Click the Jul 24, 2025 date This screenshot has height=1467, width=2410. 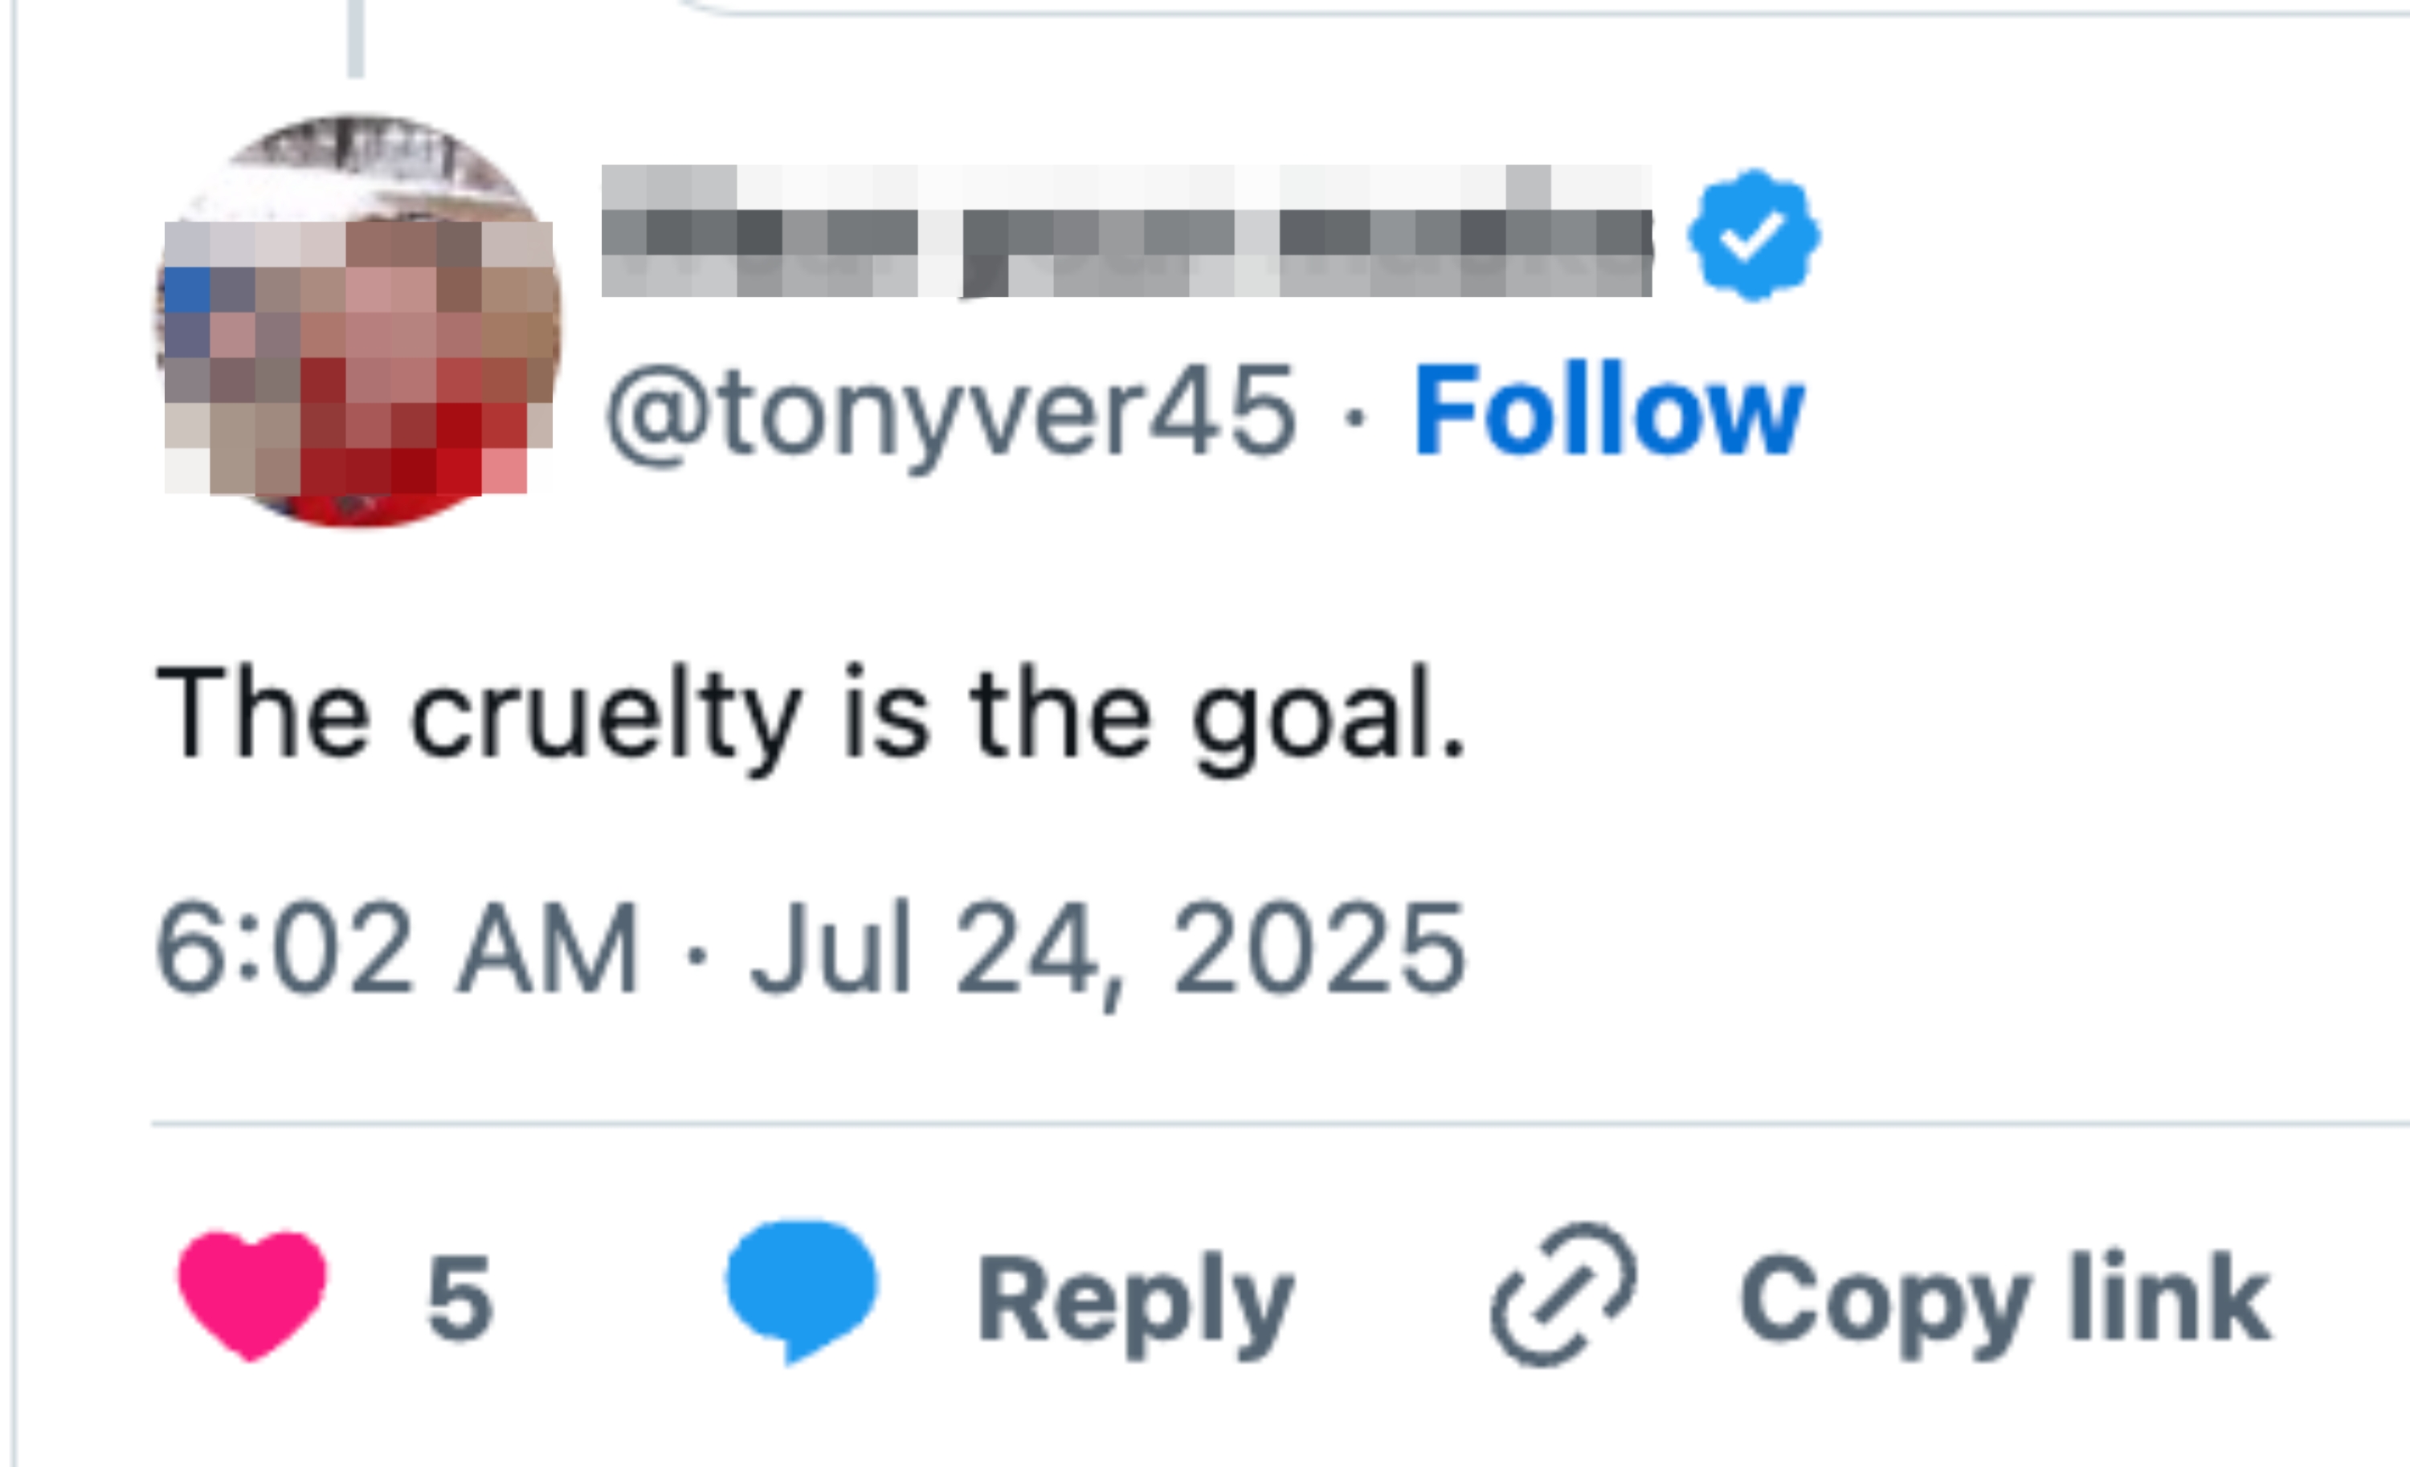1107,950
